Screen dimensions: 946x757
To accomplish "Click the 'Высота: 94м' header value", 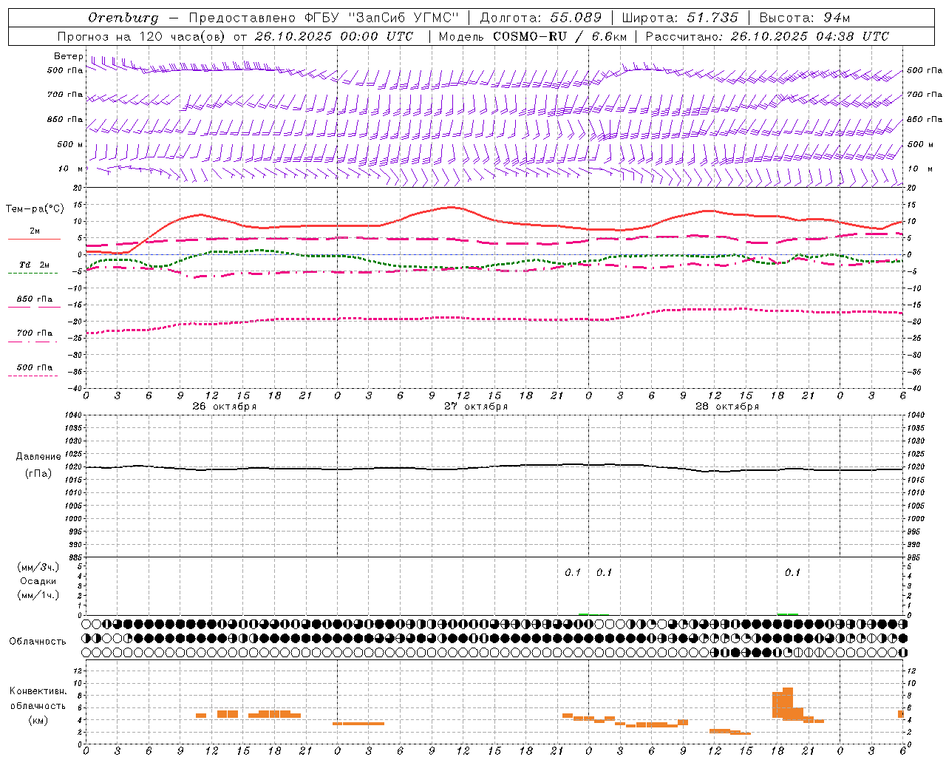I will (805, 18).
